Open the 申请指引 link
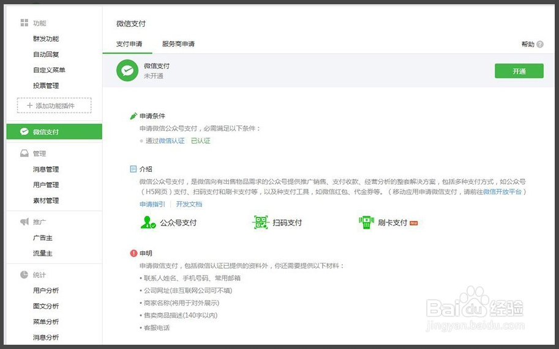Image resolution: width=559 pixels, height=349 pixels. click(152, 204)
